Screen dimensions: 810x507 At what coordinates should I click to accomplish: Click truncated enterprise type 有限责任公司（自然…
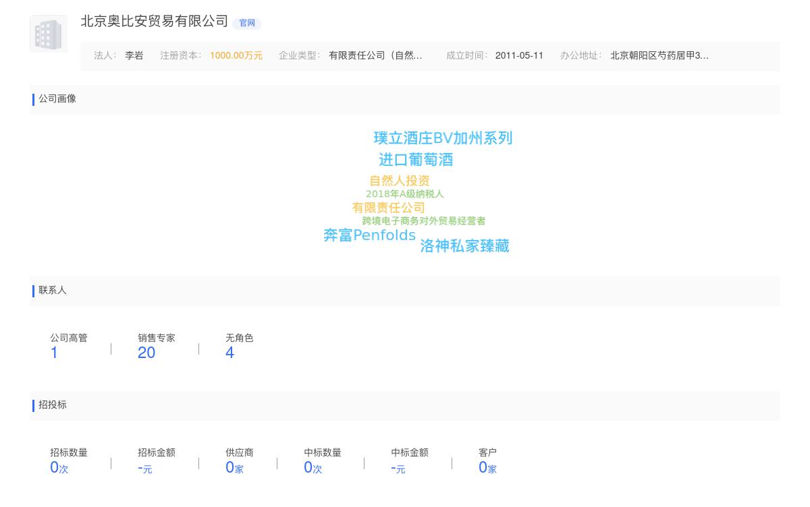375,56
